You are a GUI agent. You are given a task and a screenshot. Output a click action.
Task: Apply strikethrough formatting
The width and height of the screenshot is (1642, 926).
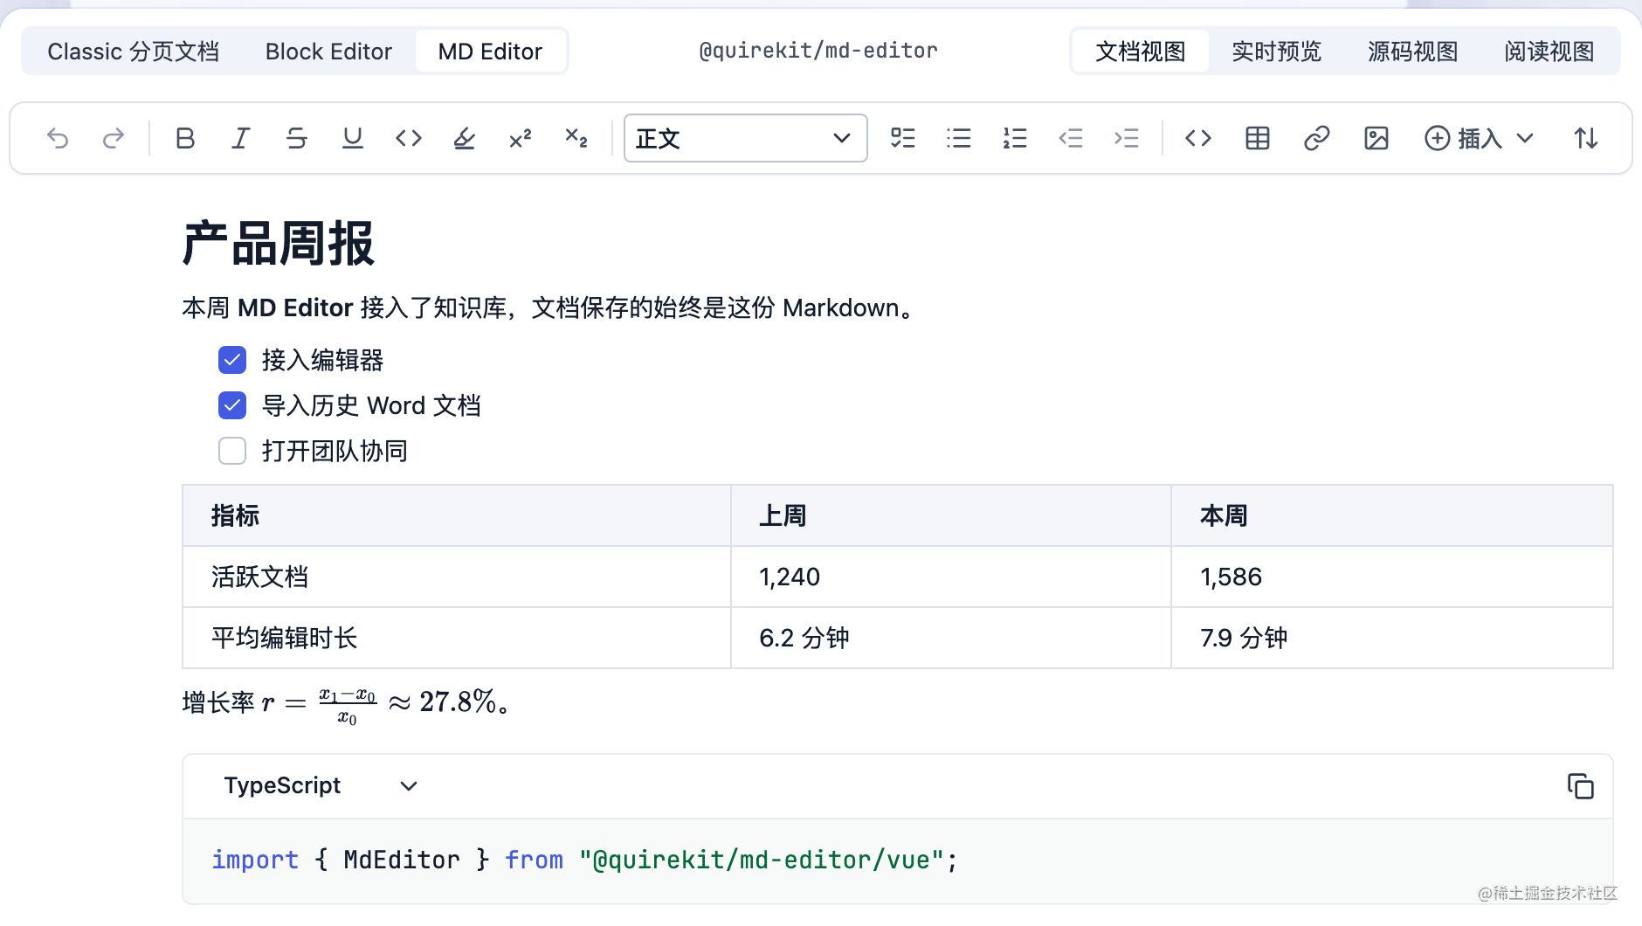pyautogui.click(x=297, y=138)
